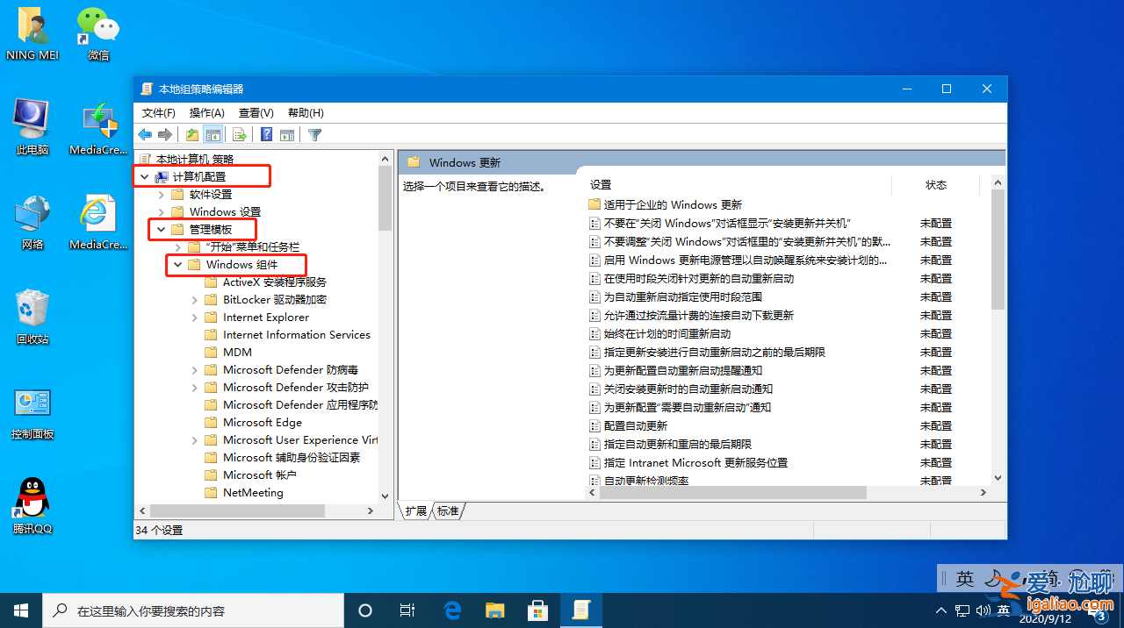Switch to the 标准 tab at the bottom

coord(446,511)
